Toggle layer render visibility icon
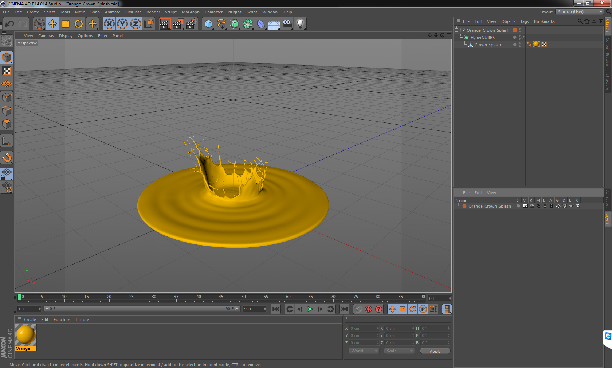 pos(532,206)
